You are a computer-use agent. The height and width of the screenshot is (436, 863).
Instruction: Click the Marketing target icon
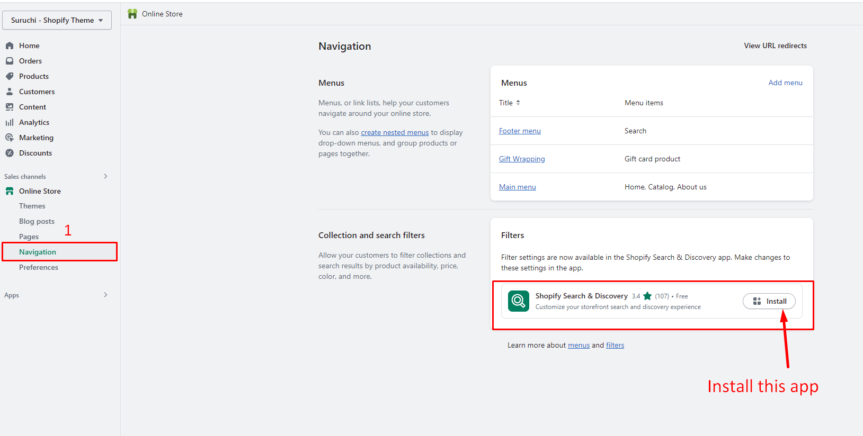[x=10, y=138]
